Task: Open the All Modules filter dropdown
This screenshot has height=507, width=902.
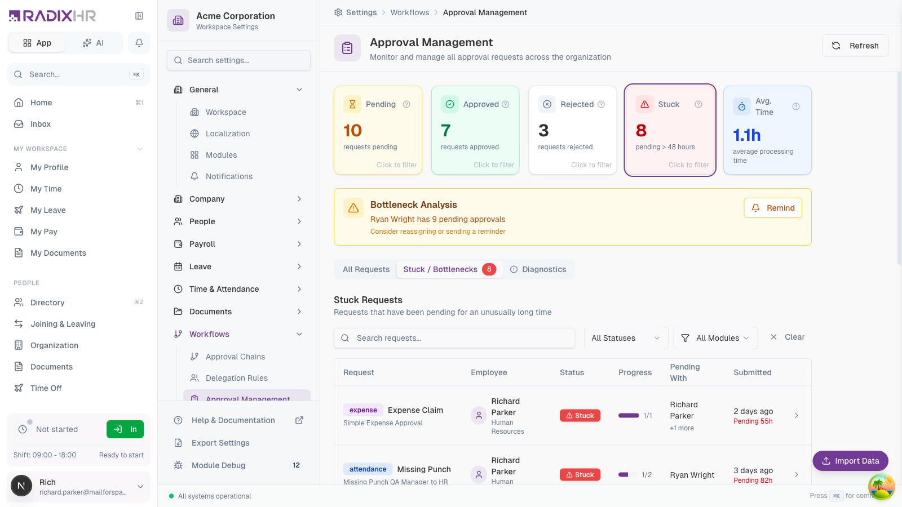Action: tap(716, 338)
